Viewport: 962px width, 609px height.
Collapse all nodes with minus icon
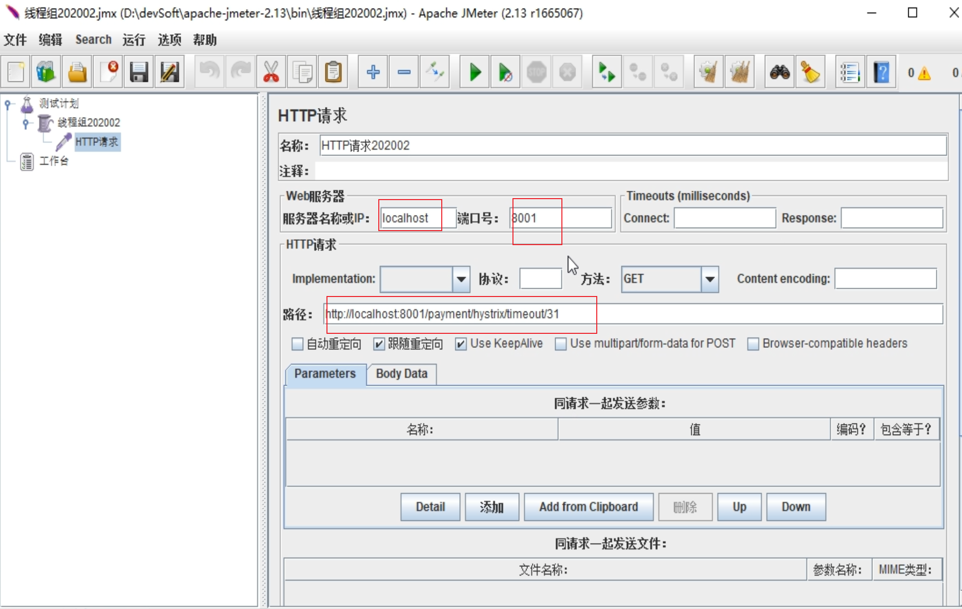coord(404,73)
